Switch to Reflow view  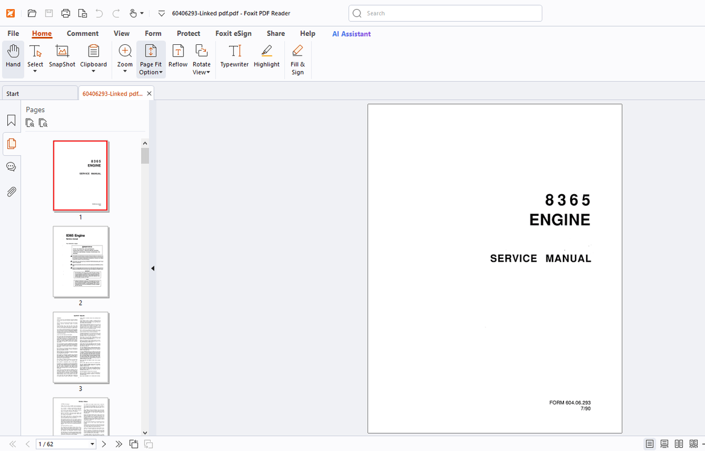click(x=177, y=57)
